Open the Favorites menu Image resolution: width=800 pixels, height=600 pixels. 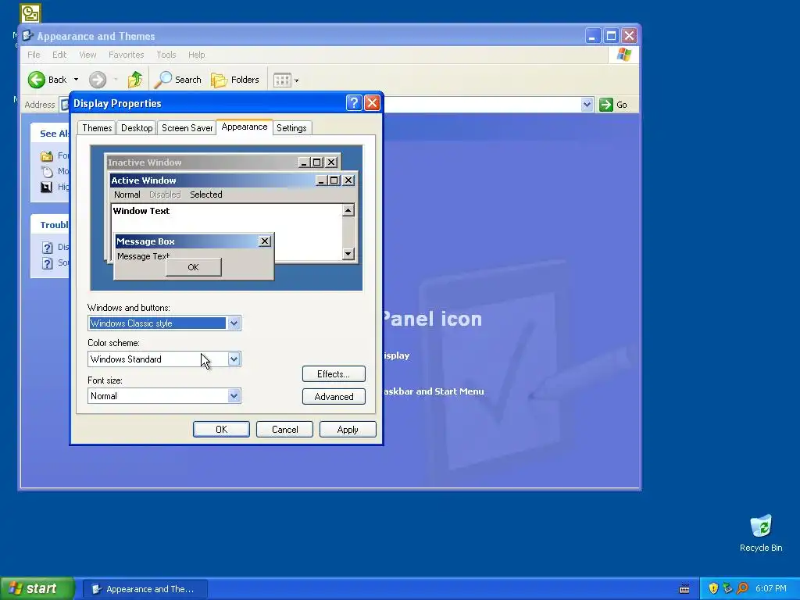point(126,55)
